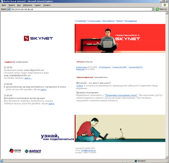Click the vertical scrollbar down arrow
The image size is (169, 163).
167,157
